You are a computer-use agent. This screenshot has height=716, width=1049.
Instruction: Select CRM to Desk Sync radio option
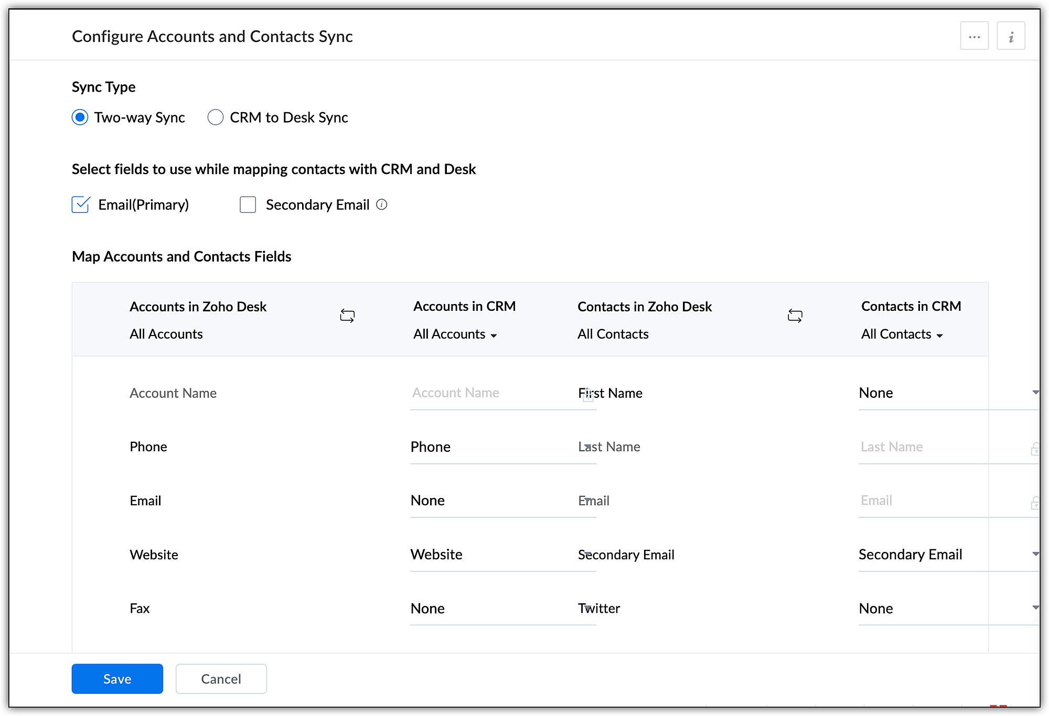pos(215,117)
